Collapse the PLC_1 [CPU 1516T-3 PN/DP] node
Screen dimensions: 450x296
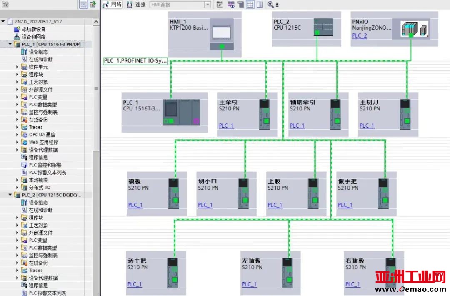(x=10, y=44)
